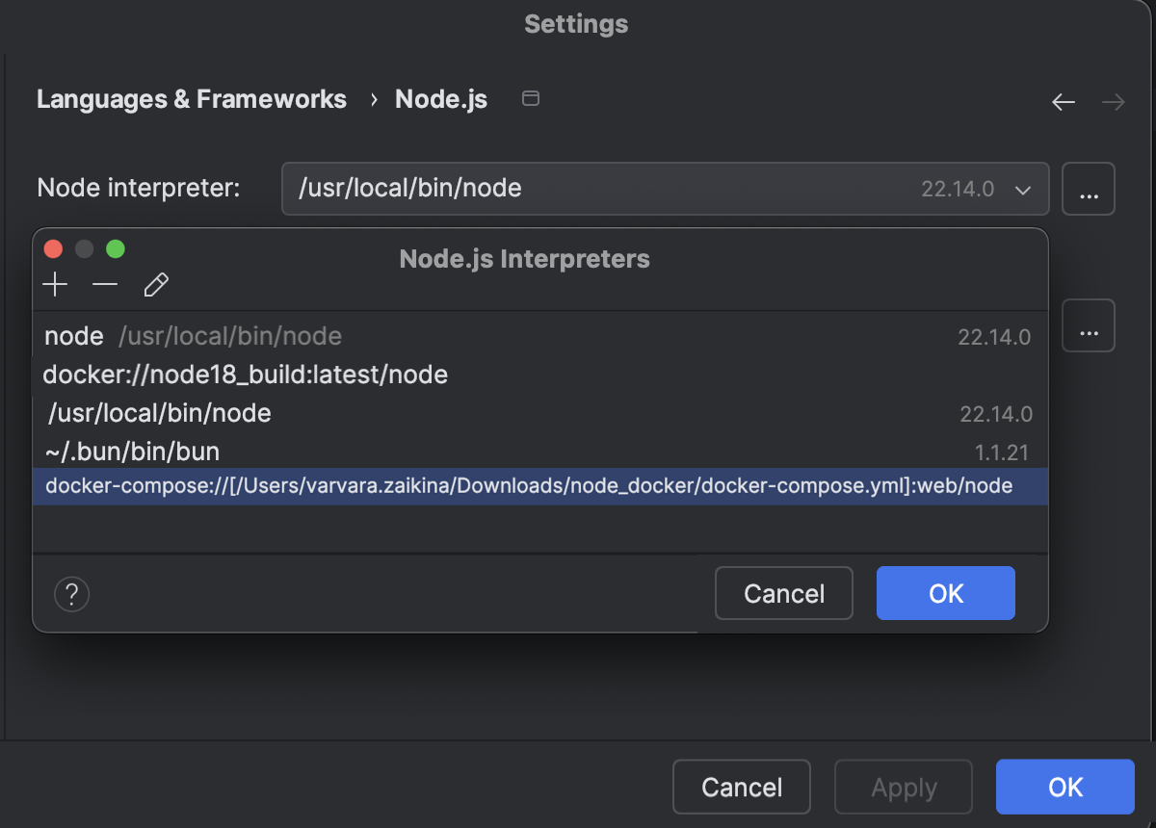1156x828 pixels.
Task: Open Languages & Frameworks breadcrumb
Action: point(191,98)
